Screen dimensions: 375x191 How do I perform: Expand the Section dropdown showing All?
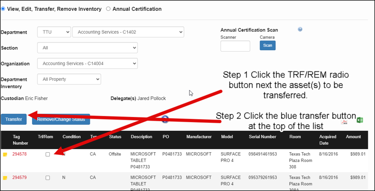pos(87,48)
